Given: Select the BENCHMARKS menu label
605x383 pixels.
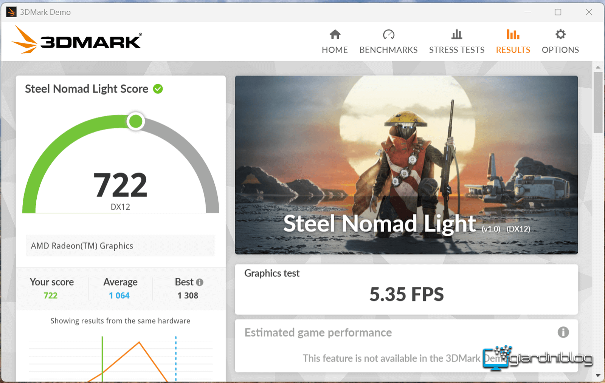Looking at the screenshot, I should [x=388, y=50].
